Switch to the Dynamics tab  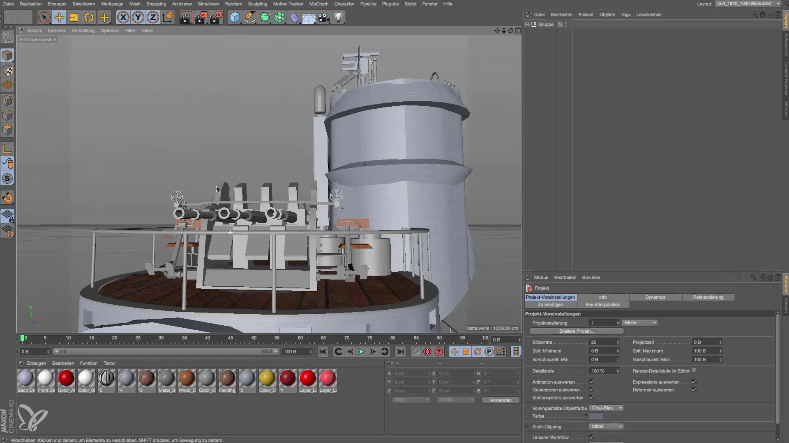[655, 297]
